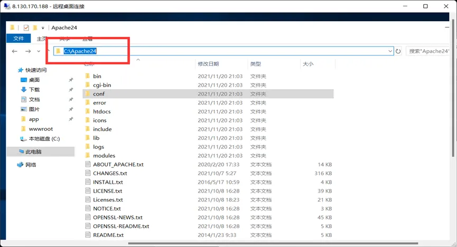Select the modules folder icon
The height and width of the screenshot is (247, 457).
(x=87, y=155)
